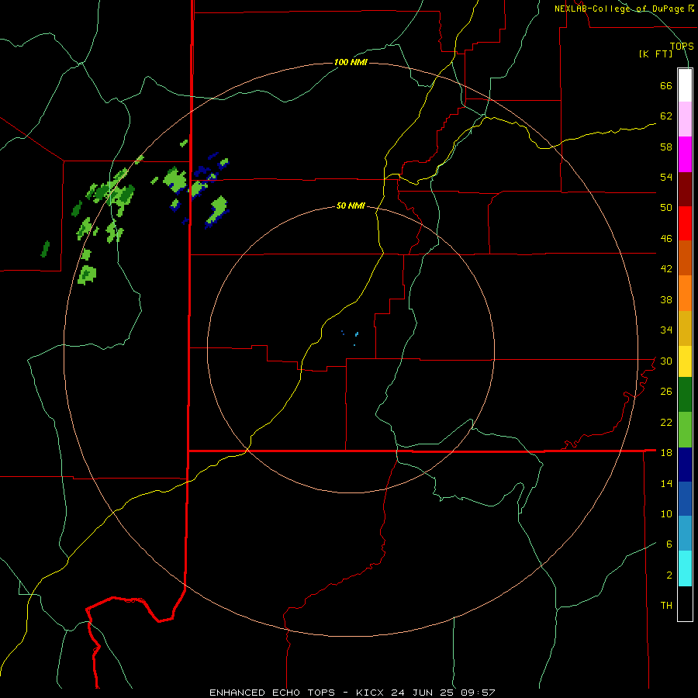
Task: Click the "TH" threshold label
Action: 666,606
